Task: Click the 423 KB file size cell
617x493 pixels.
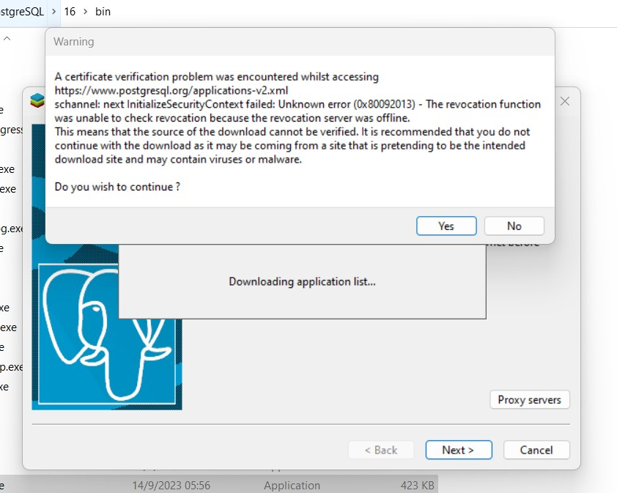Action: pos(417,485)
